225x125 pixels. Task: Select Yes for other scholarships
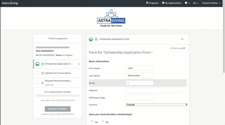click(92, 121)
